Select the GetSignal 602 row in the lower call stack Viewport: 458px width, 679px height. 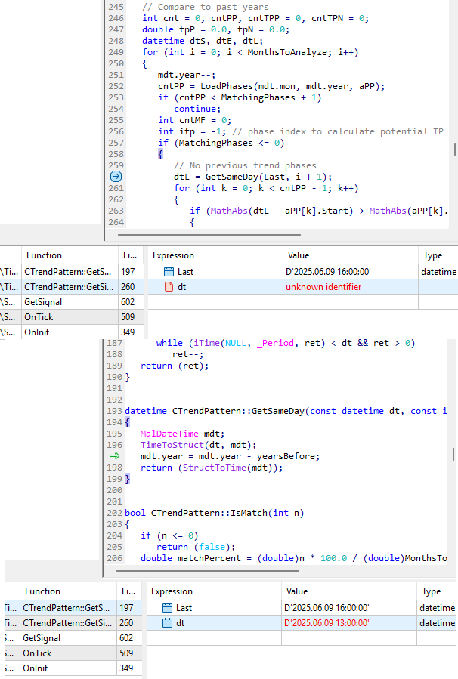pyautogui.click(x=73, y=638)
